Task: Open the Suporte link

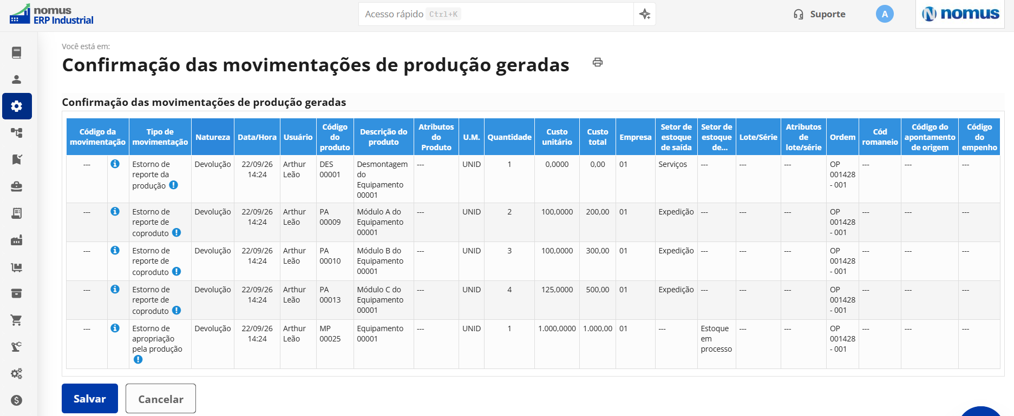Action: (820, 14)
